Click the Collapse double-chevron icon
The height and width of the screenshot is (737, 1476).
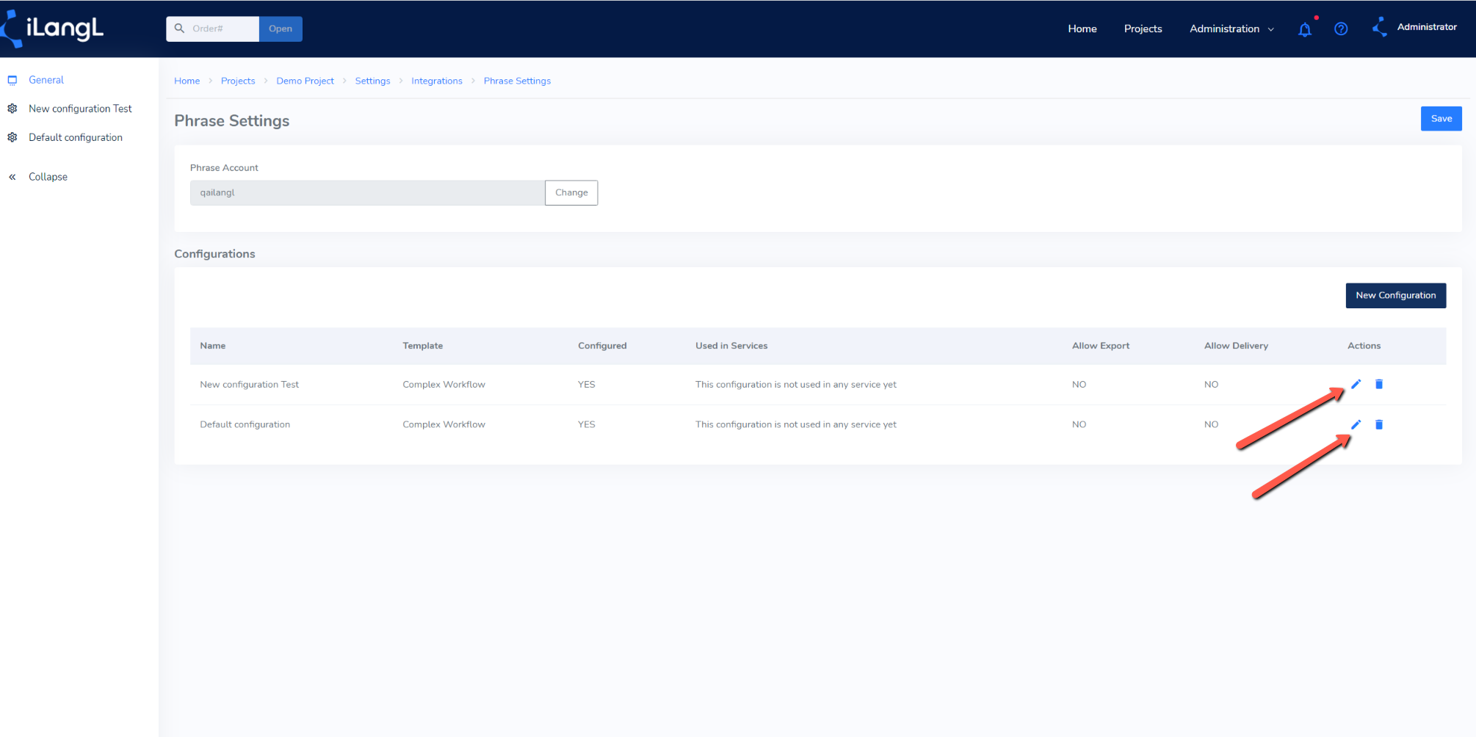click(x=12, y=177)
